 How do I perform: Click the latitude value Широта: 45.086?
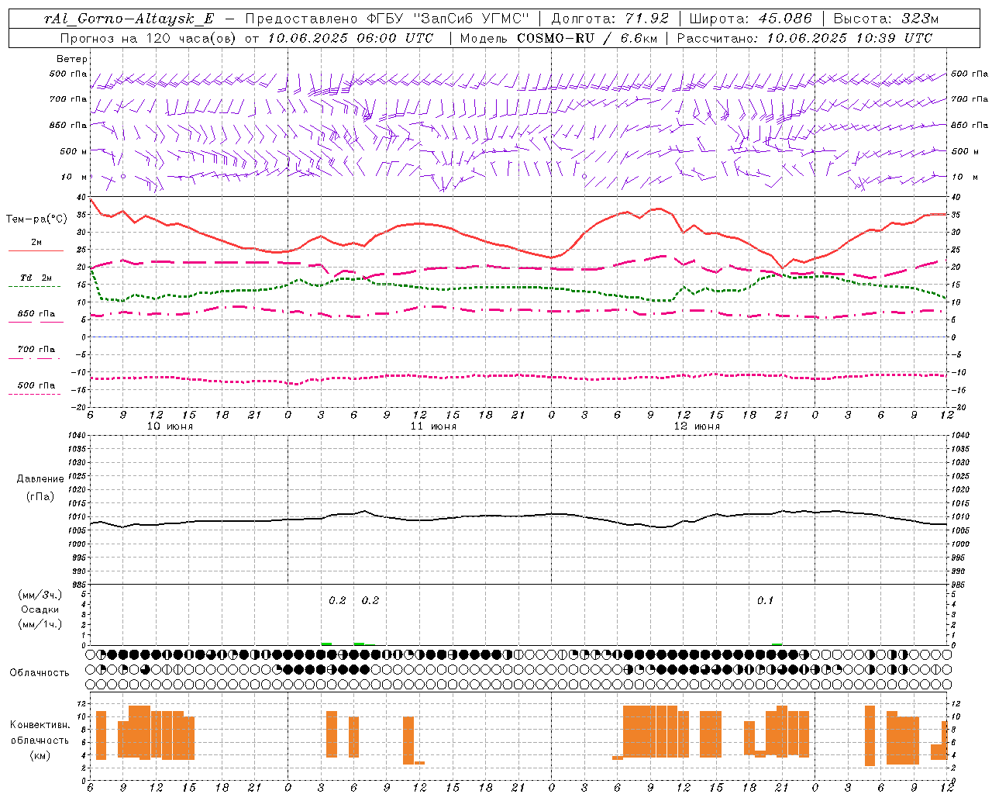pyautogui.click(x=751, y=19)
